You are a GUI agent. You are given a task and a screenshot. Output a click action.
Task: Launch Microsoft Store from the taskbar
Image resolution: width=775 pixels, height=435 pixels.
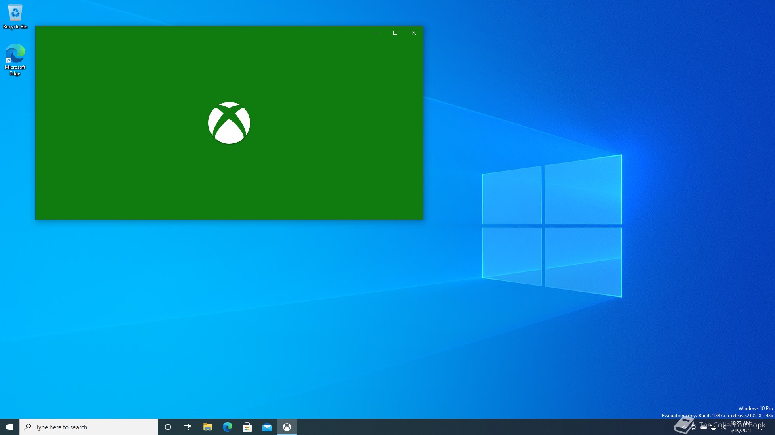[247, 427]
